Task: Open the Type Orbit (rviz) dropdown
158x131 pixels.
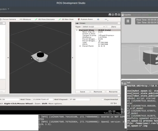Action: (94, 27)
